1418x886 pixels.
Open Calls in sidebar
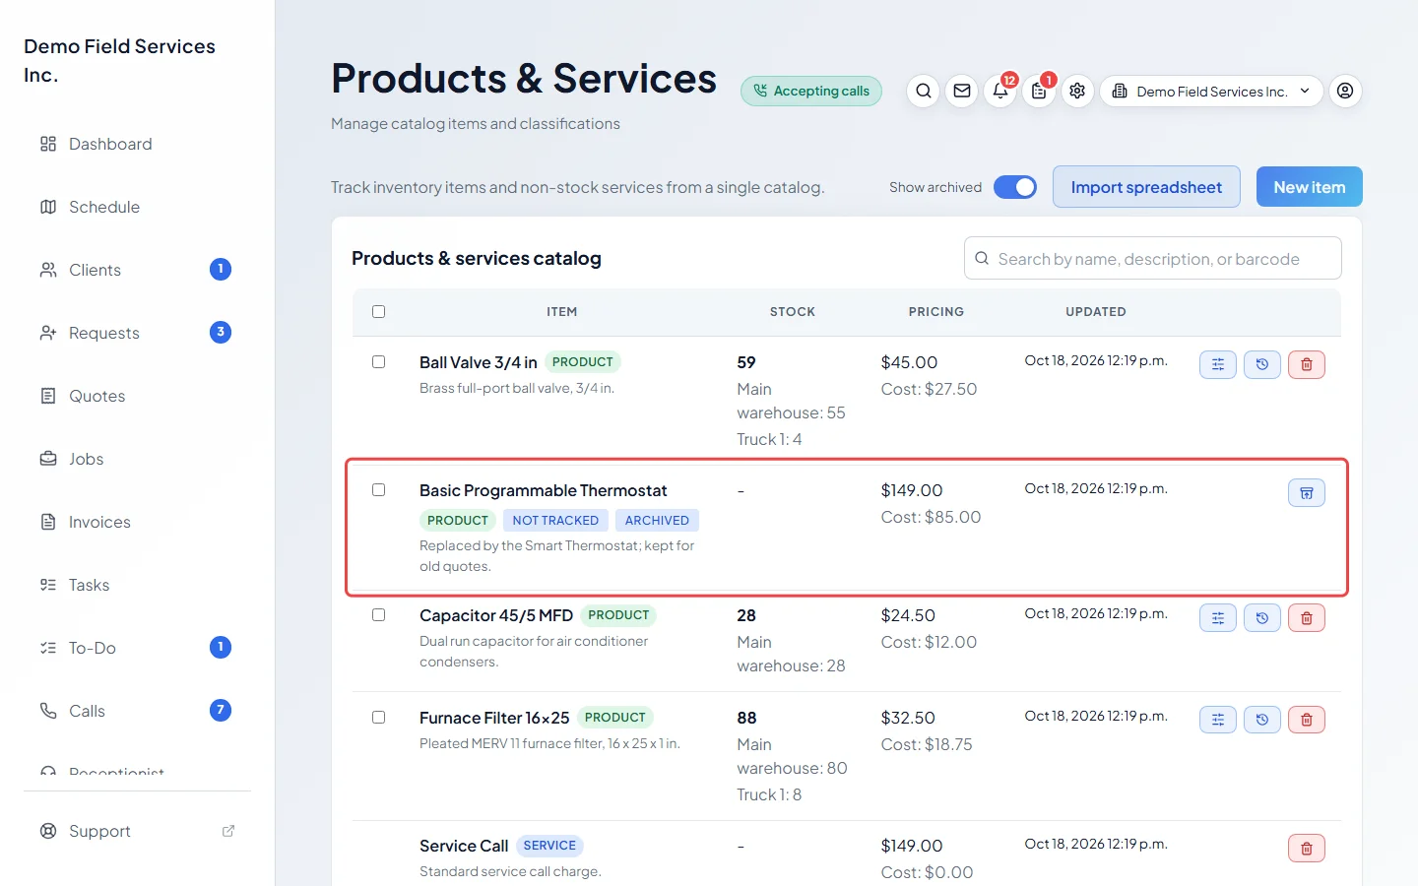[x=137, y=711]
